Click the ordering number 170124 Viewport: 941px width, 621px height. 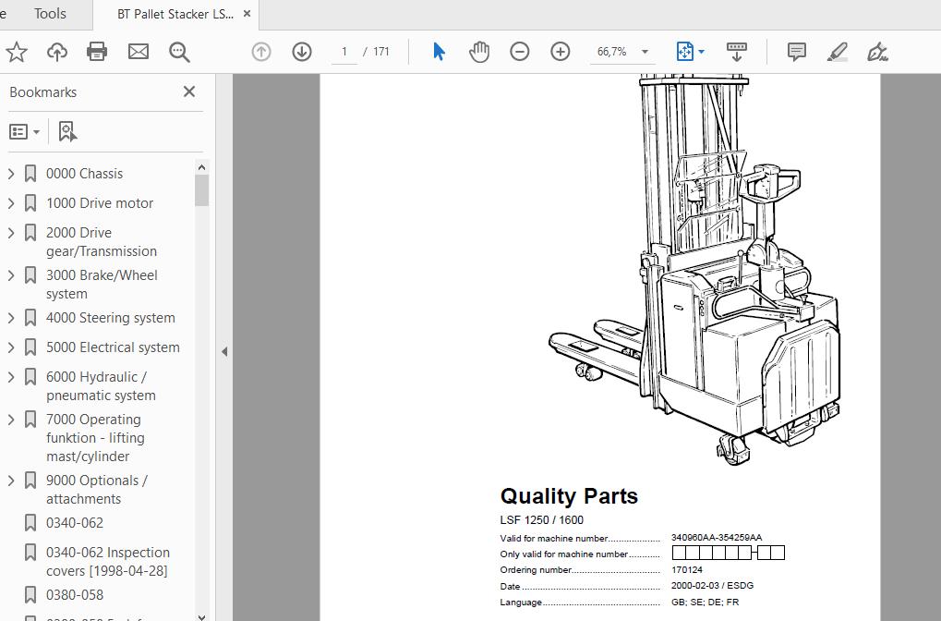pos(686,570)
